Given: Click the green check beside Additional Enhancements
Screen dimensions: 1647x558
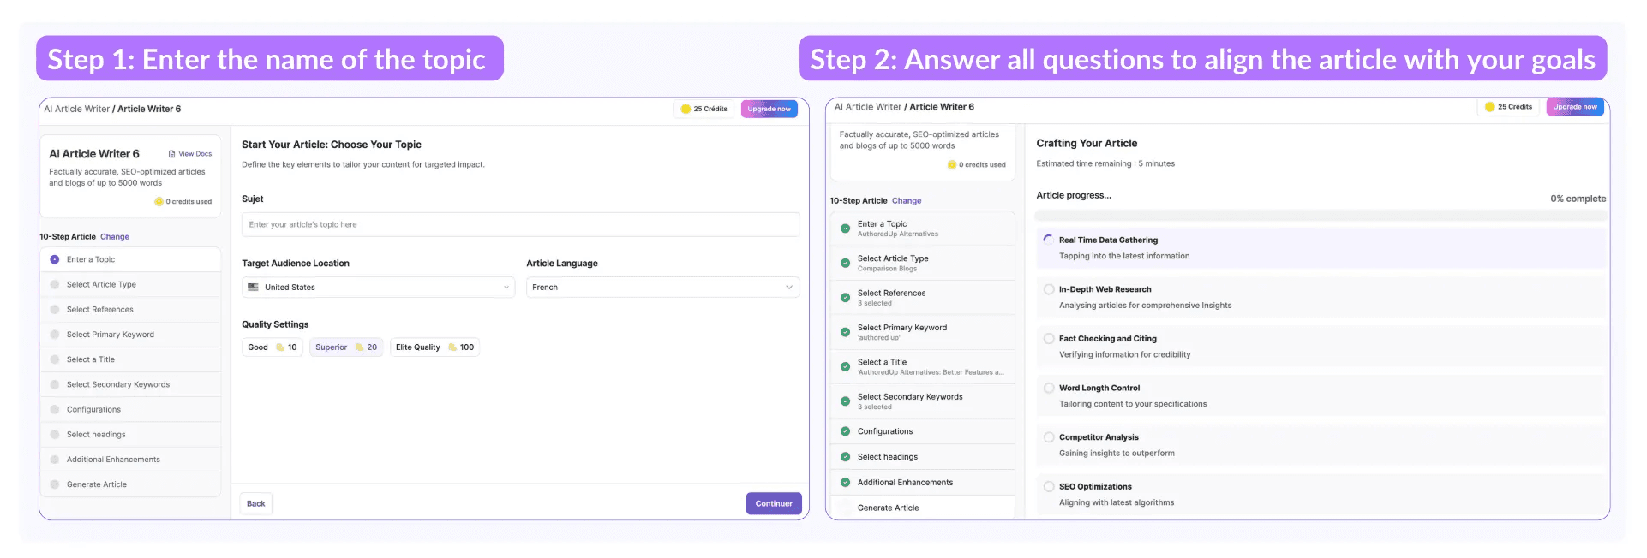Looking at the screenshot, I should click(846, 483).
